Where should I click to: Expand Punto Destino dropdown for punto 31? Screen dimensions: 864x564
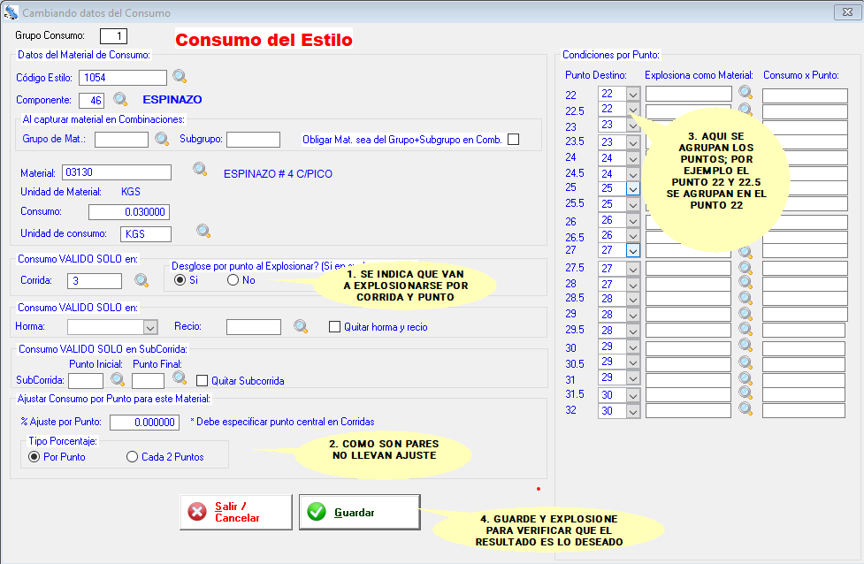click(633, 378)
